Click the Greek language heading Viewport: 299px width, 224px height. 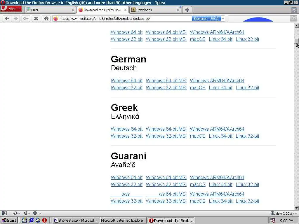coord(124,108)
